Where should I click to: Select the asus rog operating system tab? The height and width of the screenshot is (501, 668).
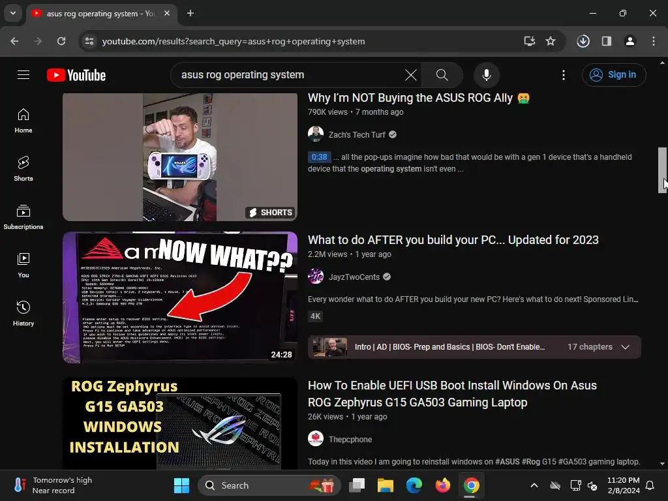[101, 14]
